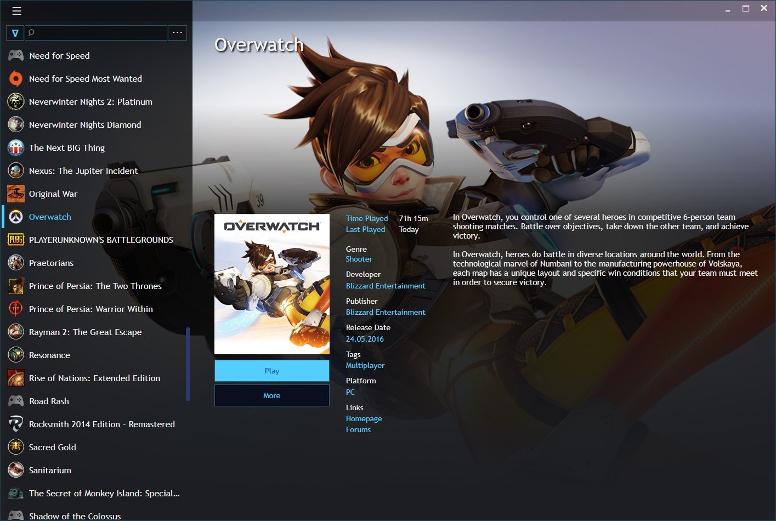
Task: Click the Playnite filter icon beside the search box
Action: [15, 33]
